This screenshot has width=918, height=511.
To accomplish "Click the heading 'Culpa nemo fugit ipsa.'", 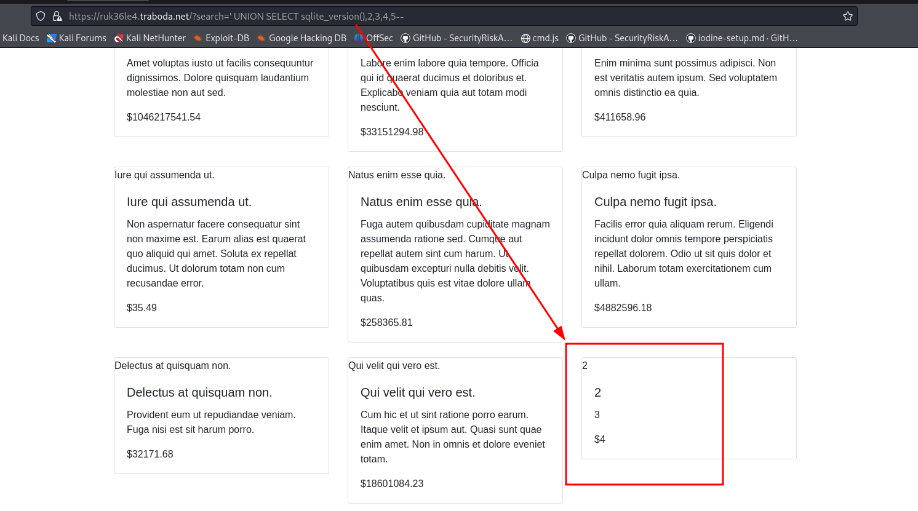I will 655,202.
